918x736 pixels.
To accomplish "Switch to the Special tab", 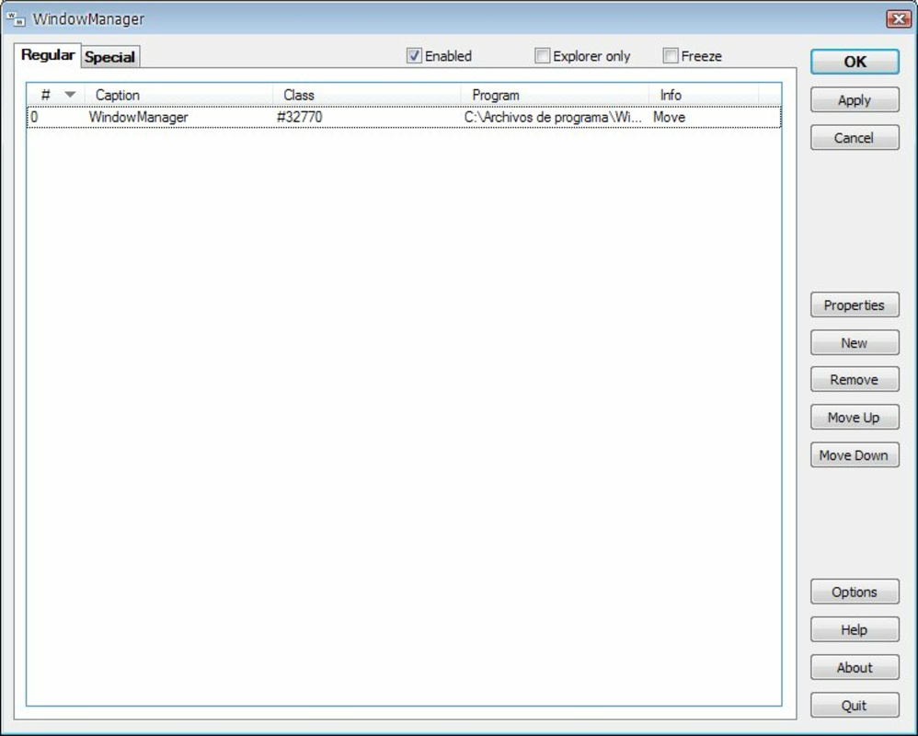I will pyautogui.click(x=109, y=55).
